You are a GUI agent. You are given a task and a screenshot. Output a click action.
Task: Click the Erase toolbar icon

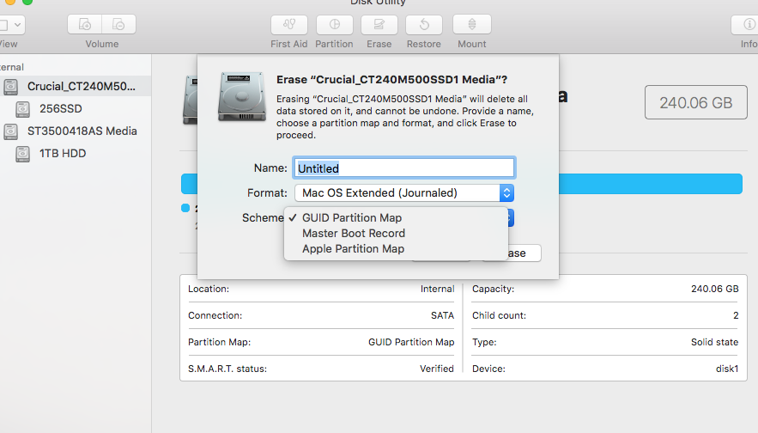point(379,25)
